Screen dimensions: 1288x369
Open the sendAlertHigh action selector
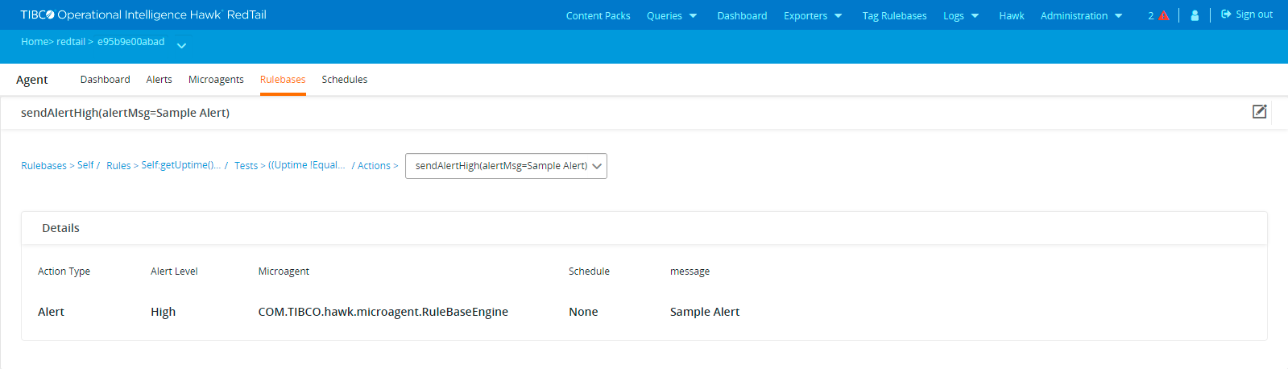tap(506, 166)
